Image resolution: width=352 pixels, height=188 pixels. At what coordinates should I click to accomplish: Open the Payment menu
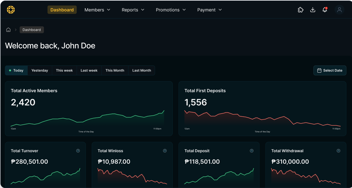209,10
